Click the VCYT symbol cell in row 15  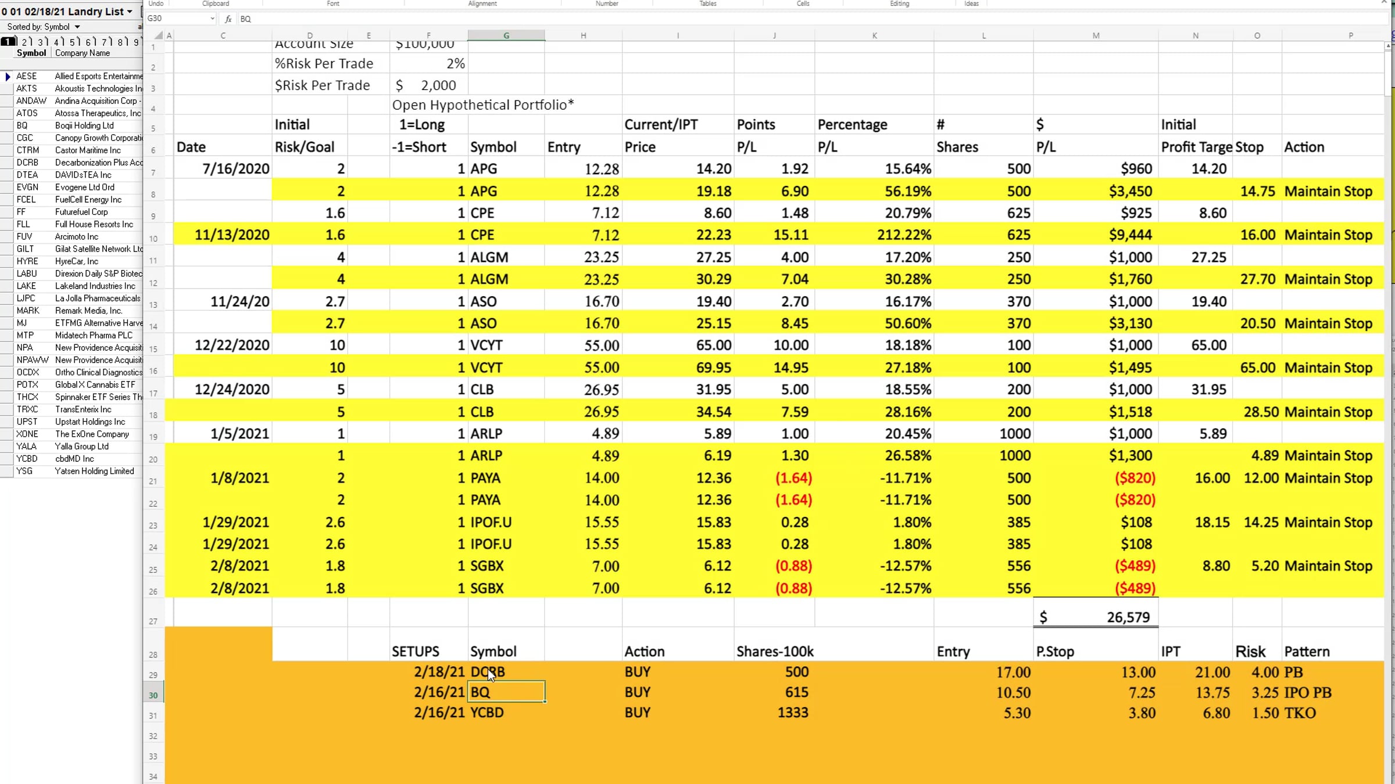[506, 345]
